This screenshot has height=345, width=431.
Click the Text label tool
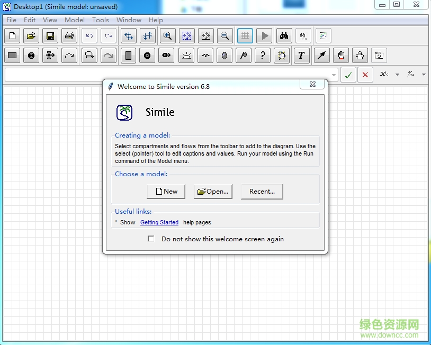pos(301,55)
